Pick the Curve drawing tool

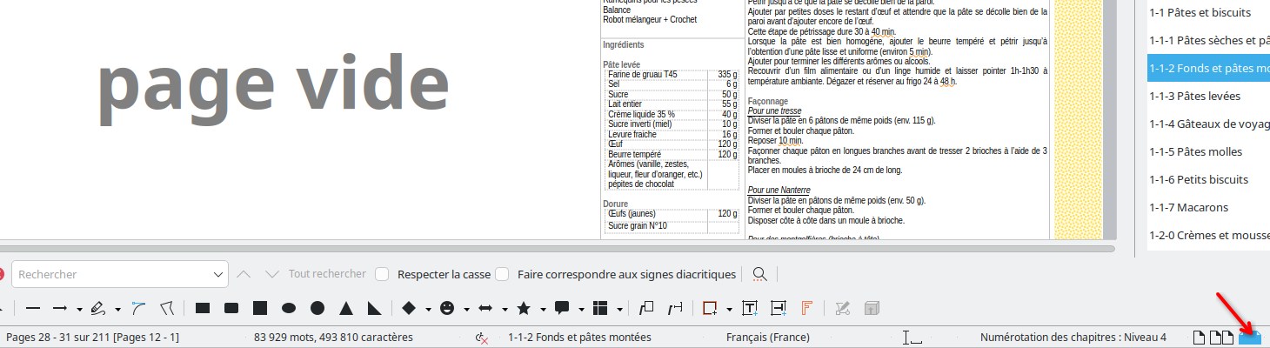[138, 308]
